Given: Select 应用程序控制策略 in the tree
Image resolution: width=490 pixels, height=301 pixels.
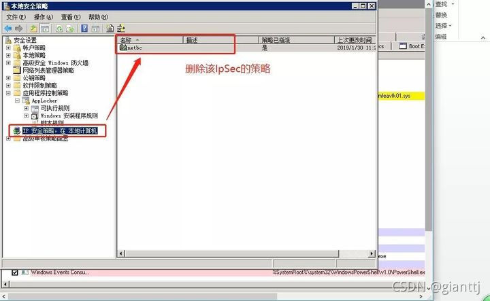Looking at the screenshot, I should point(46,93).
